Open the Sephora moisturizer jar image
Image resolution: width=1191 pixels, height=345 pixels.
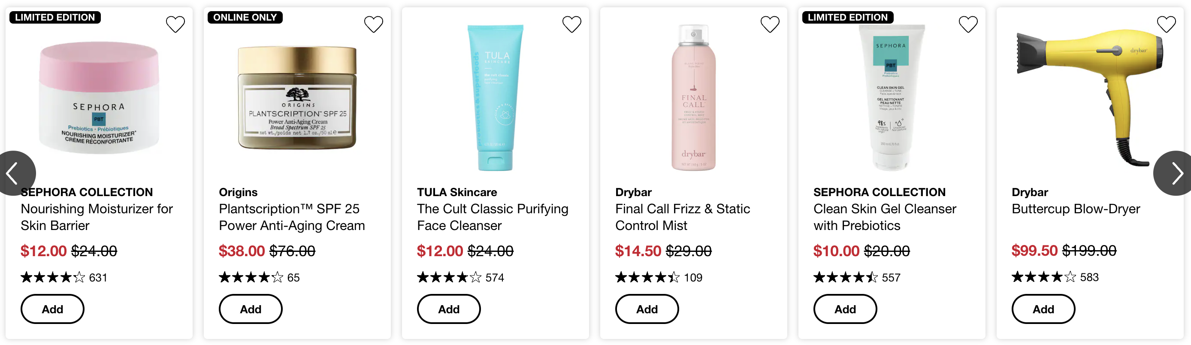[x=99, y=98]
